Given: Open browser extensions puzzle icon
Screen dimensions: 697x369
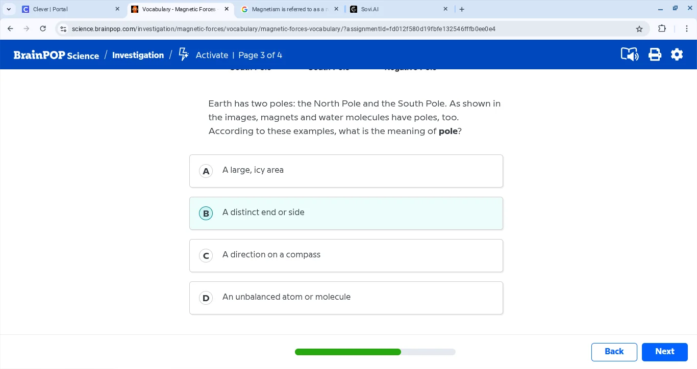Looking at the screenshot, I should coord(662,29).
